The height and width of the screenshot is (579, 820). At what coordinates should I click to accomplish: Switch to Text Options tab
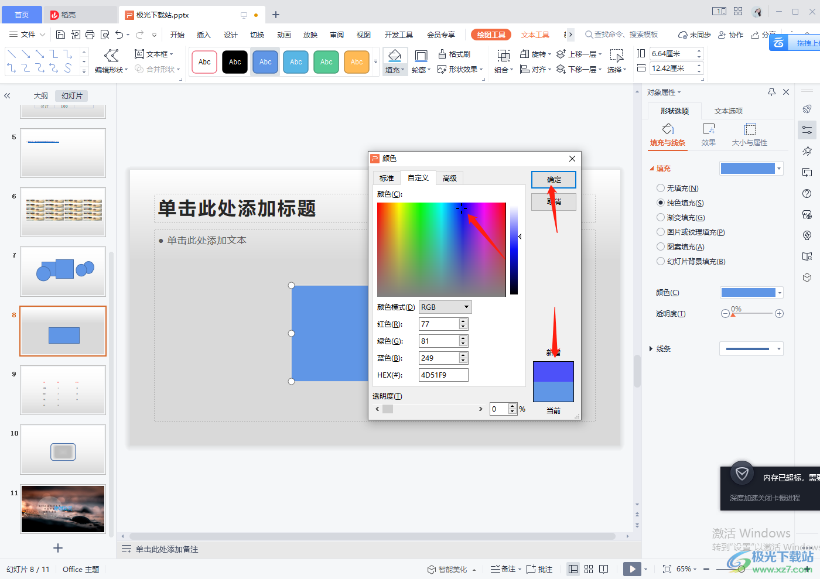[729, 111]
